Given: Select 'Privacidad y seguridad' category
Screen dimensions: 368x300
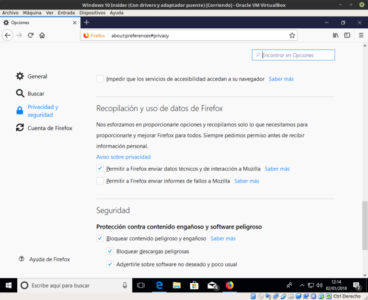Looking at the screenshot, I should (37, 111).
